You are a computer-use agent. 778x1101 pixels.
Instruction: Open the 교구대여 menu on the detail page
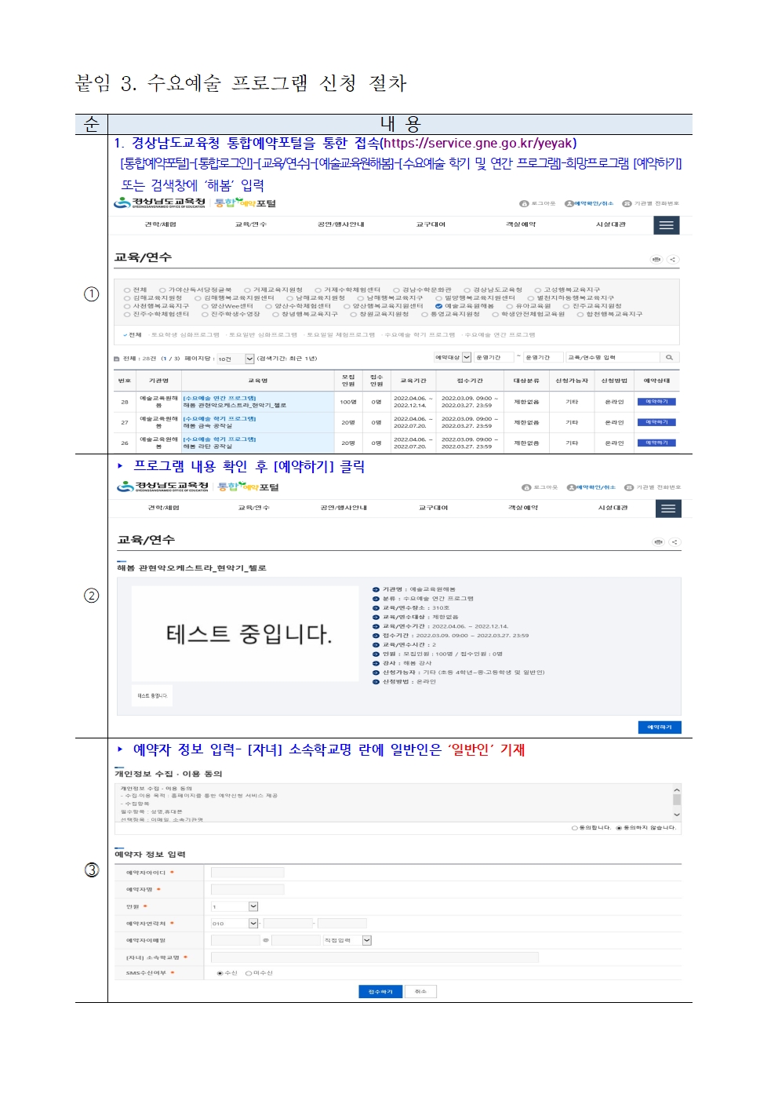(434, 509)
